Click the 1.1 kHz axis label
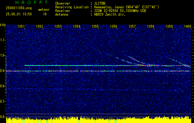 coord(3,40)
